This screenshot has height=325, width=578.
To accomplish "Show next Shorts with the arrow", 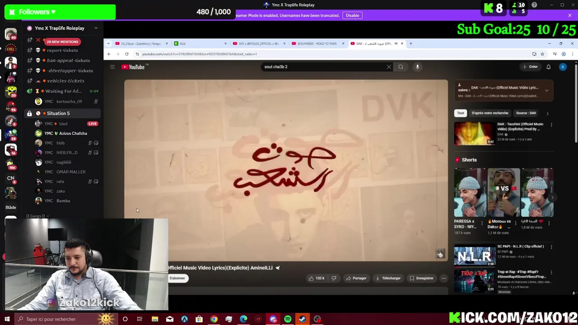I will tap(552, 198).
